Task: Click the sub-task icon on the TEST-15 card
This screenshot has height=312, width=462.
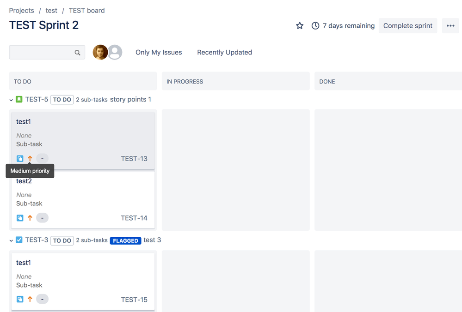Action: 19,299
